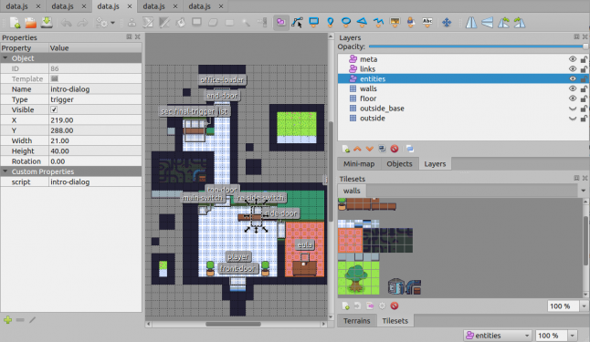Show the hidden outside layer
590x342 pixels.
pos(573,119)
